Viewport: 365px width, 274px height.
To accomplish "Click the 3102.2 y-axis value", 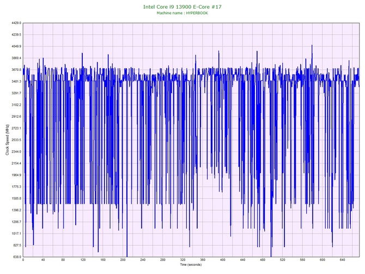I will pyautogui.click(x=16, y=105).
